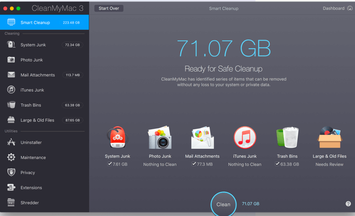Open Mail Attachments module label
Image resolution: width=355 pixels, height=216 pixels.
[x=37, y=75]
